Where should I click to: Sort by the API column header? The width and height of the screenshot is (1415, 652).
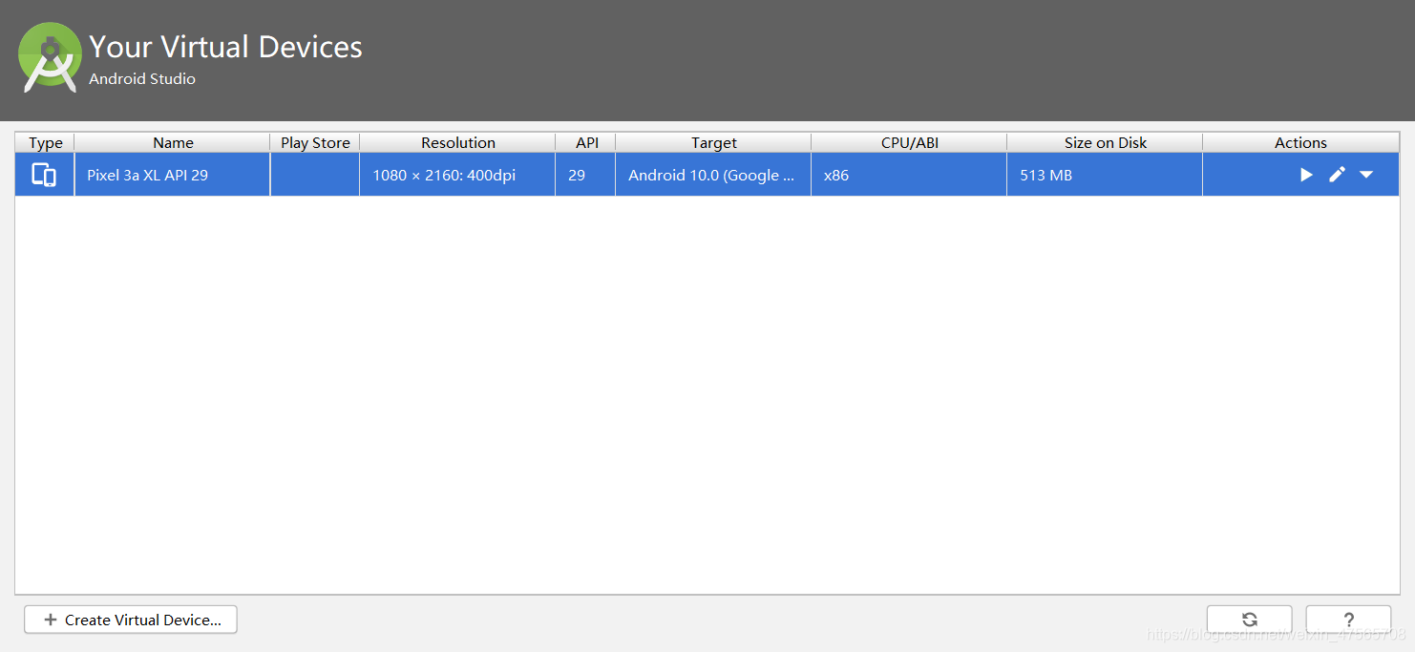pyautogui.click(x=585, y=142)
